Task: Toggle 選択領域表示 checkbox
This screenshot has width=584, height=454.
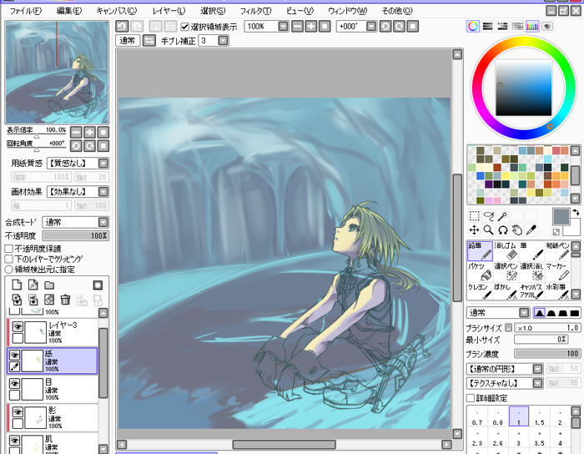Action: click(184, 27)
